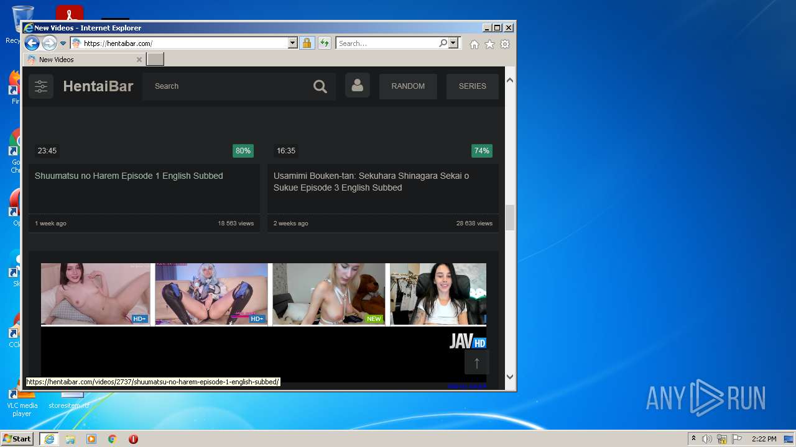This screenshot has height=447, width=796.
Task: Click the Refresh page icon
Action: [x=324, y=43]
